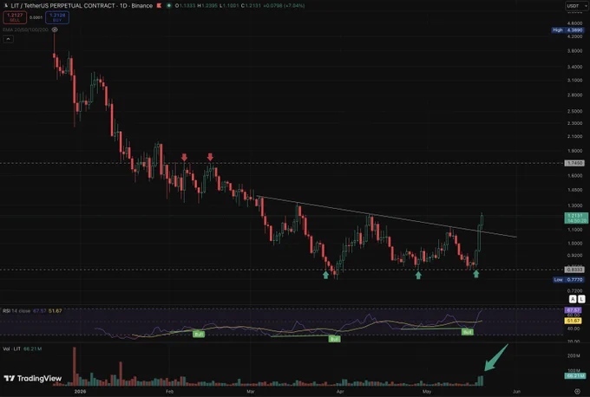Click the 2026 label on time axis
590x397 pixels.
[80, 391]
